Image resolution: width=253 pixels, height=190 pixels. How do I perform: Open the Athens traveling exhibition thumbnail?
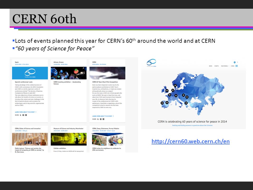click(x=69, y=73)
